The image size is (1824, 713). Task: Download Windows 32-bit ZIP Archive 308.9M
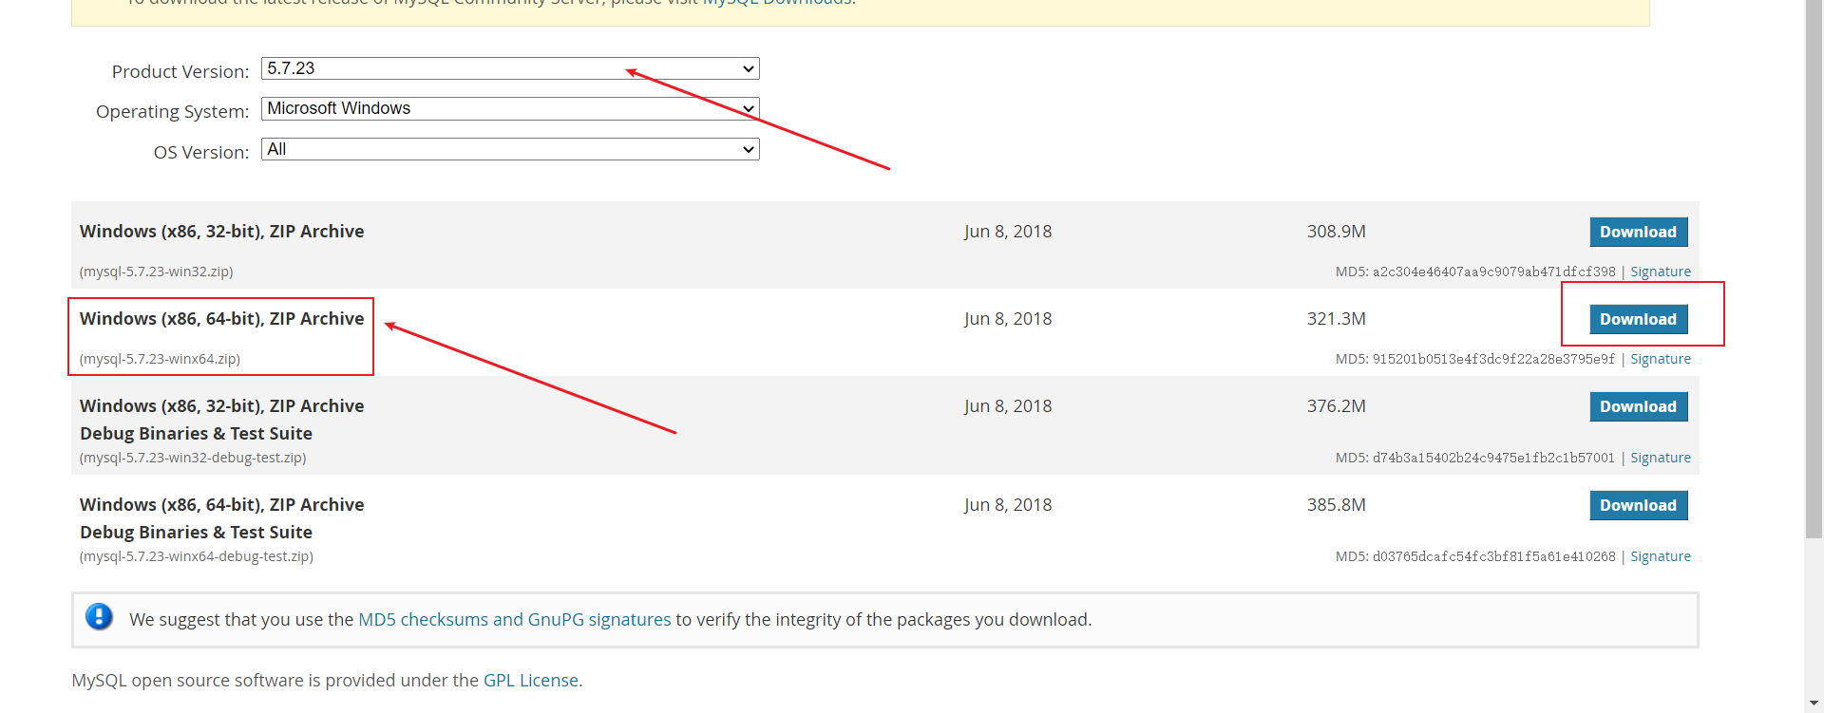(1639, 232)
